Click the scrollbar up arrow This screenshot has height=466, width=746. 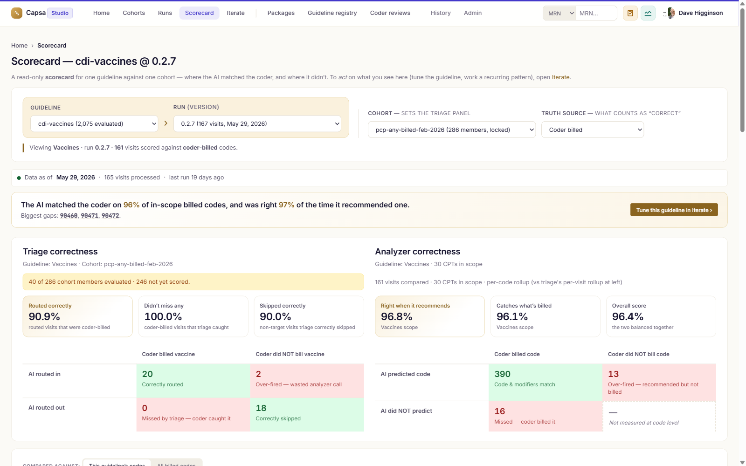742,4
